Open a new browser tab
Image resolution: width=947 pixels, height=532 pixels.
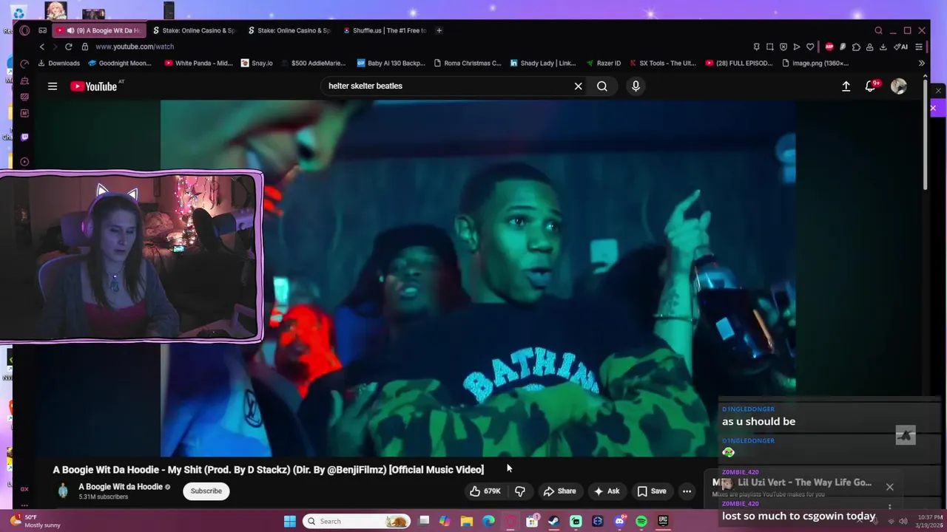[x=439, y=30]
